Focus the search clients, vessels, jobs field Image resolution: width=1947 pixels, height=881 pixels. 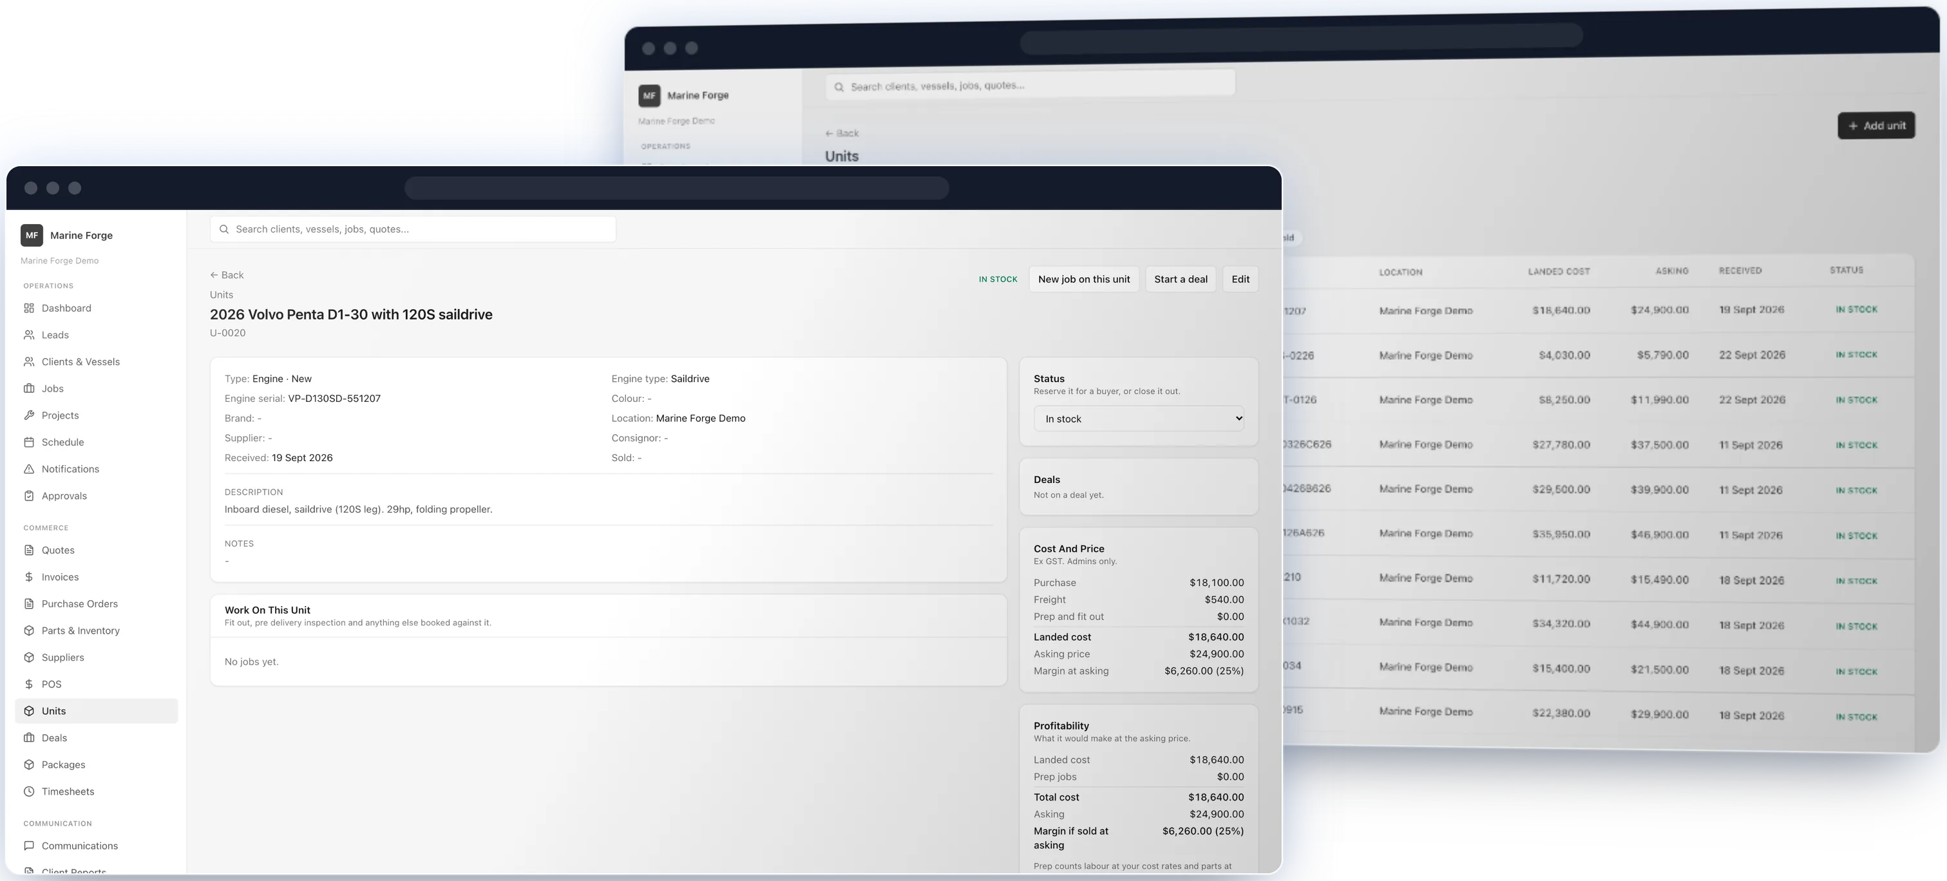coord(413,229)
